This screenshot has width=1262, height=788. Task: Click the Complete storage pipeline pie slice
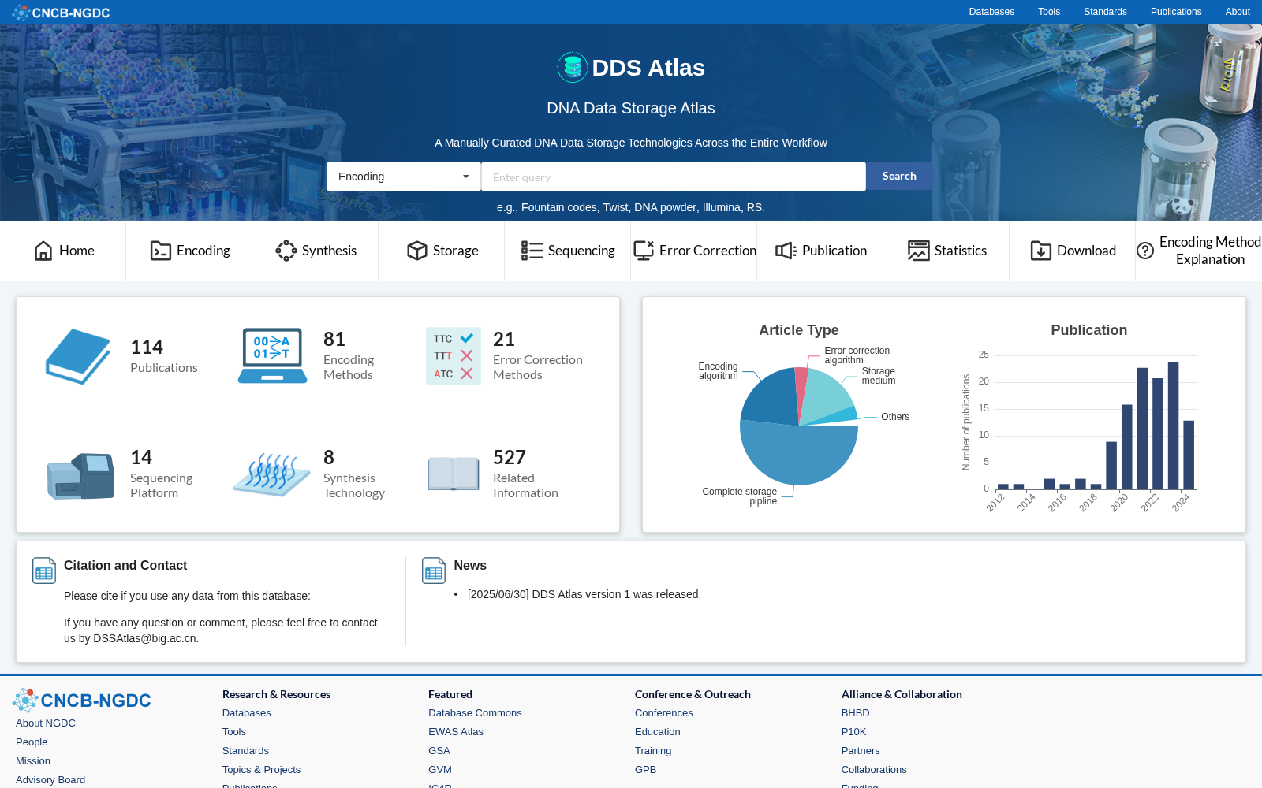pos(801,455)
